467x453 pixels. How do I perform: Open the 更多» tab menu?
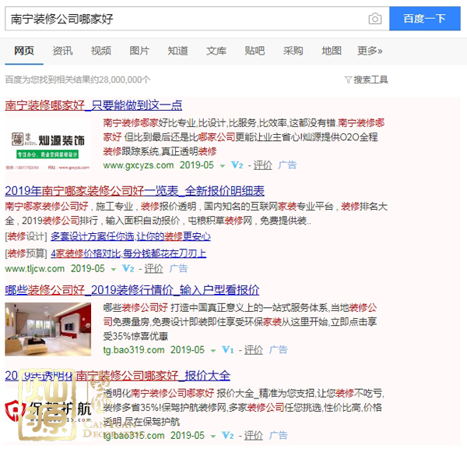(x=370, y=51)
